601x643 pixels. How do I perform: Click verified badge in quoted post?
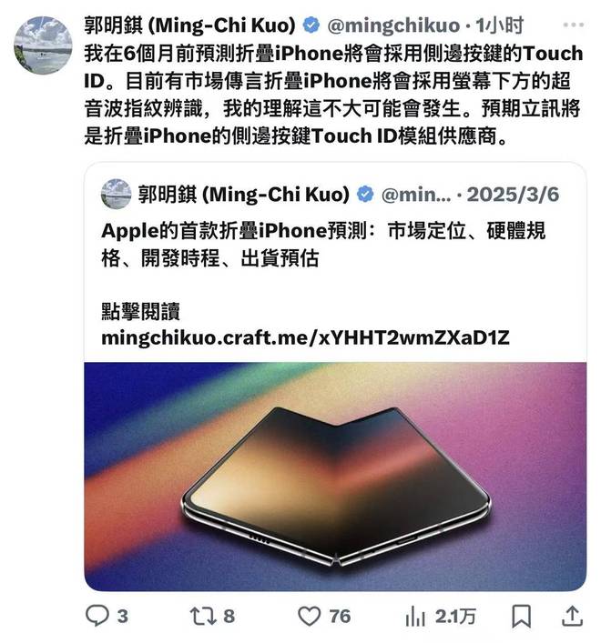[x=365, y=194]
